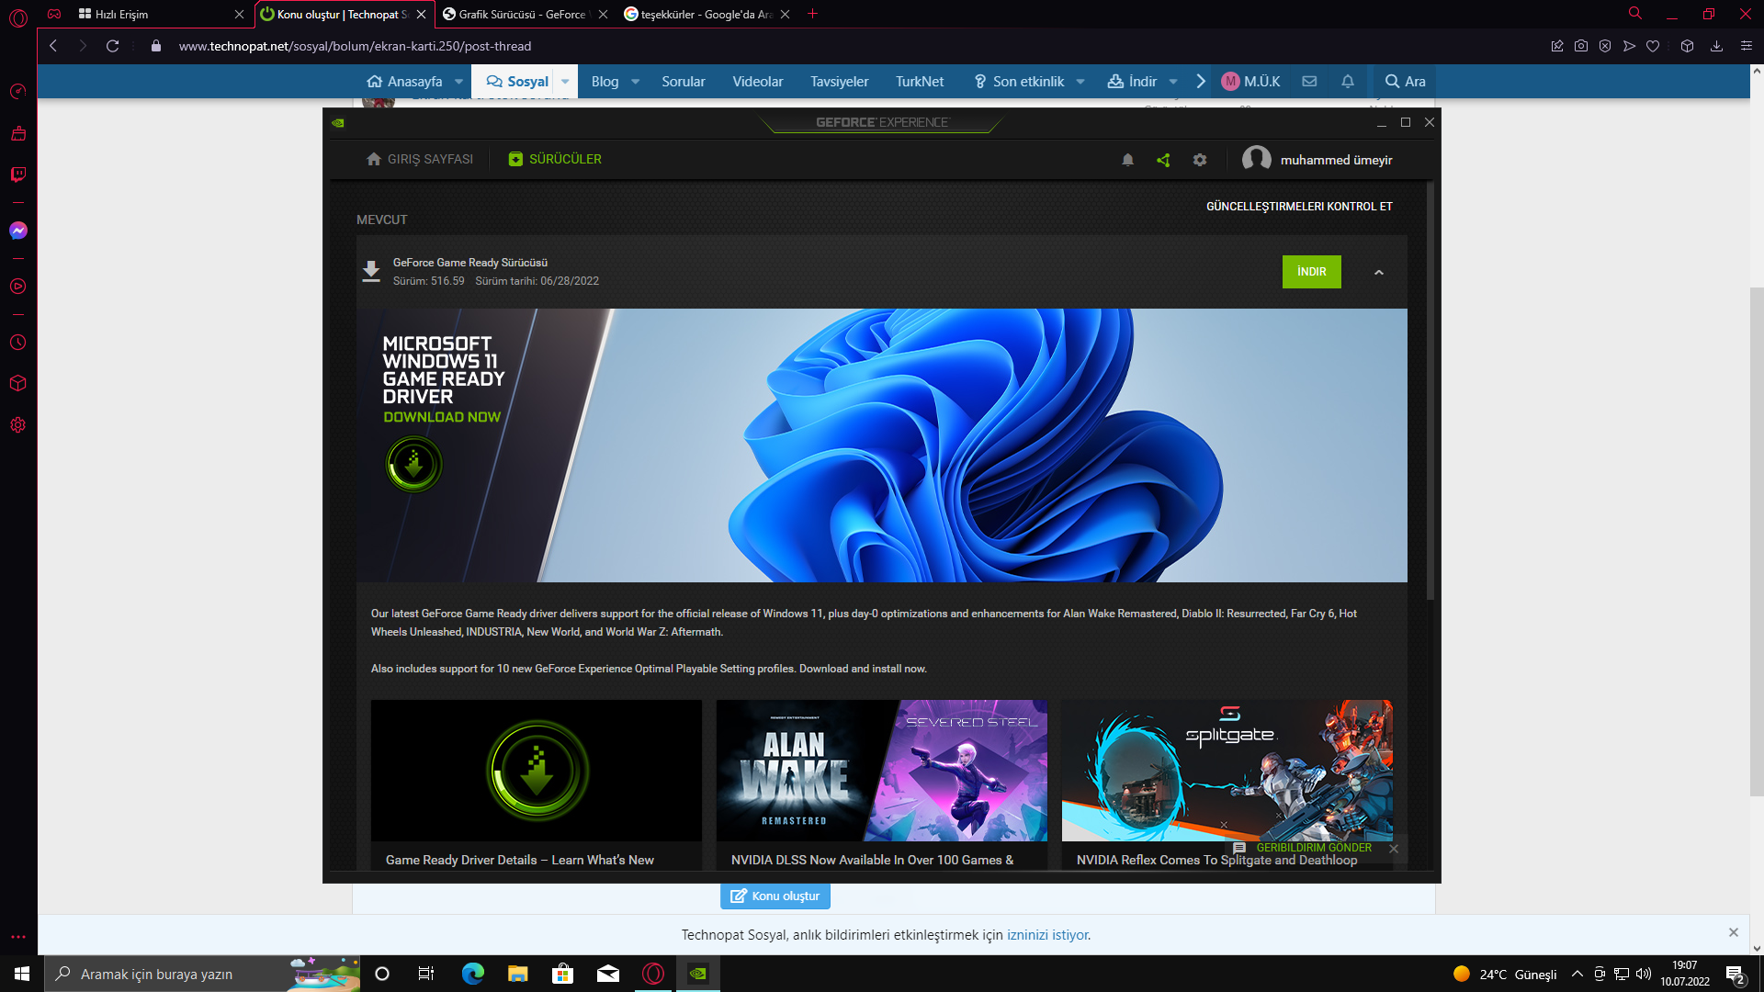Open GeForce notifications bell
Image resolution: width=1764 pixels, height=992 pixels.
click(x=1127, y=160)
